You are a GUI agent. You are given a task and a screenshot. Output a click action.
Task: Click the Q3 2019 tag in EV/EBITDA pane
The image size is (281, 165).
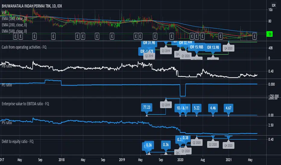(166, 105)
